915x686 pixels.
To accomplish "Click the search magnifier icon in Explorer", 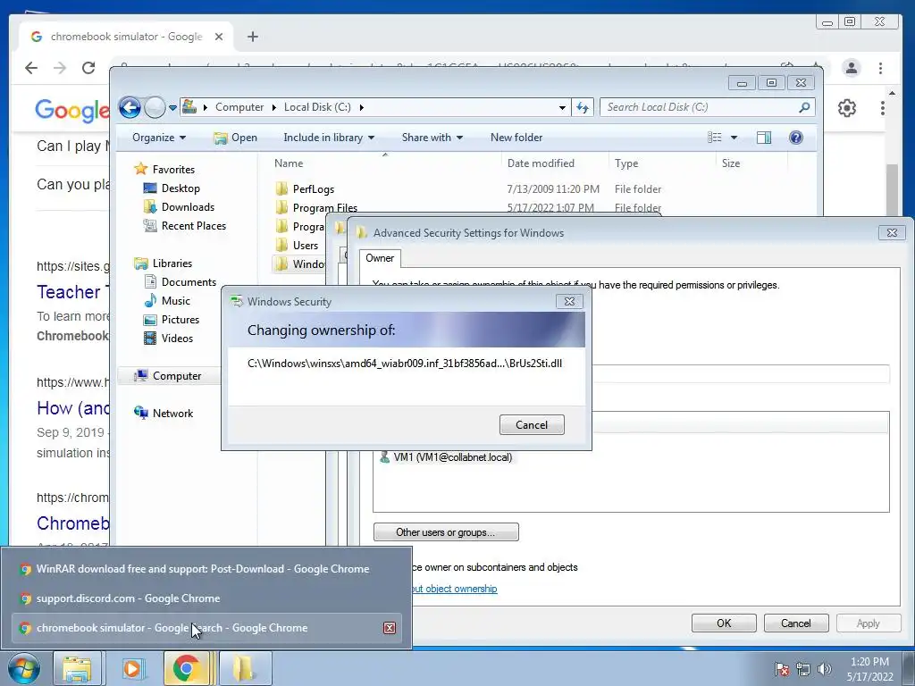I will tap(805, 107).
